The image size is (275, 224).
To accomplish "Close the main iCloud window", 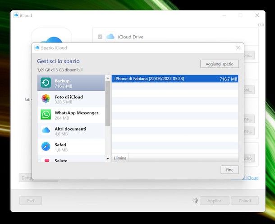I will click(257, 15).
